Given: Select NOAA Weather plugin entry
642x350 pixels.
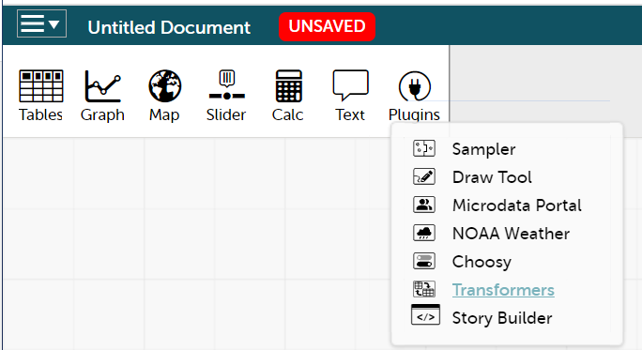Looking at the screenshot, I should coord(511,234).
